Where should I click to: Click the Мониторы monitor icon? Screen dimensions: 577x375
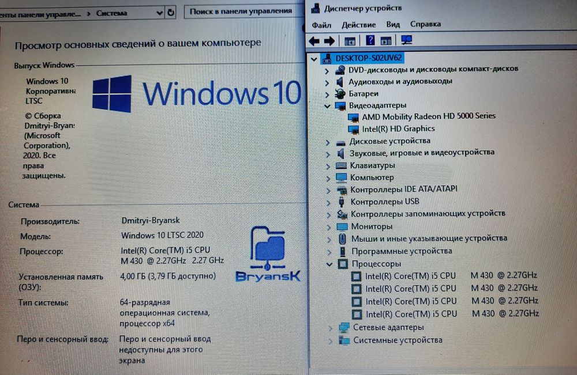tap(342, 226)
